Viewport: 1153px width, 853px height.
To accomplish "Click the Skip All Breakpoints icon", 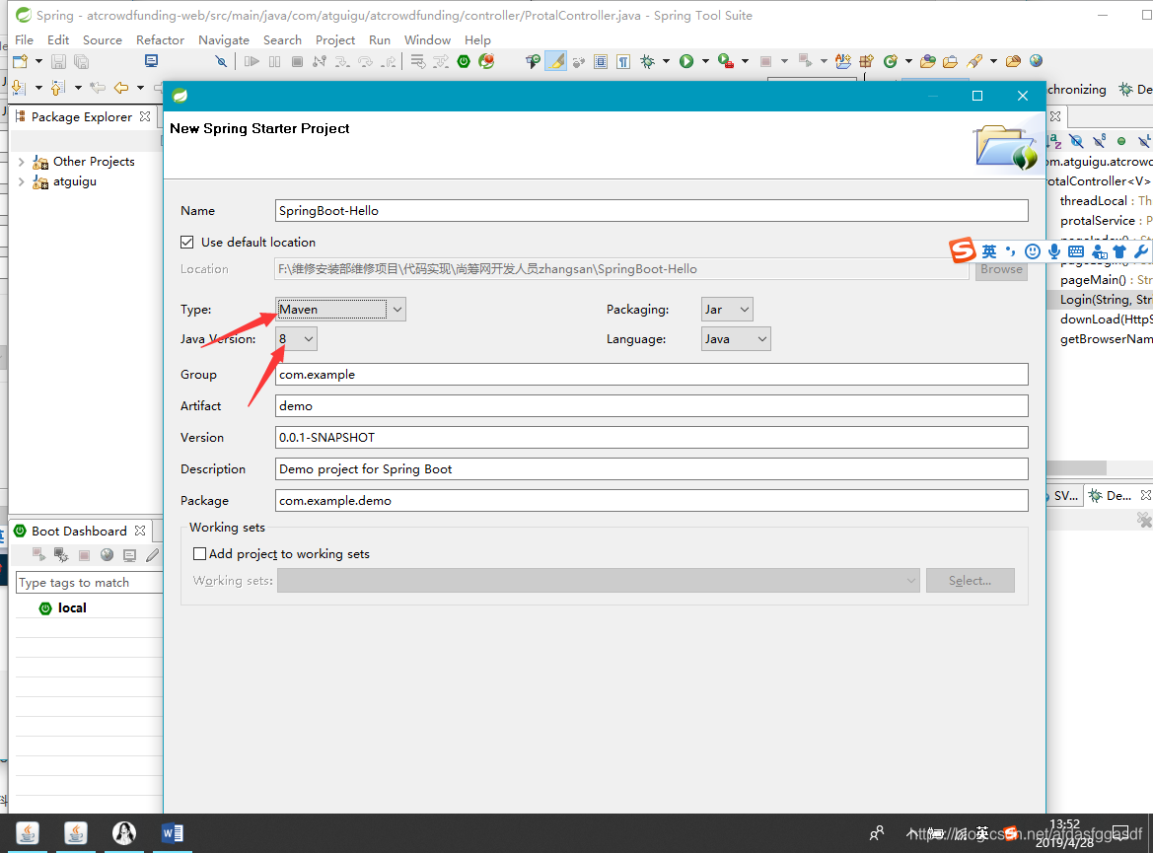I will point(221,61).
